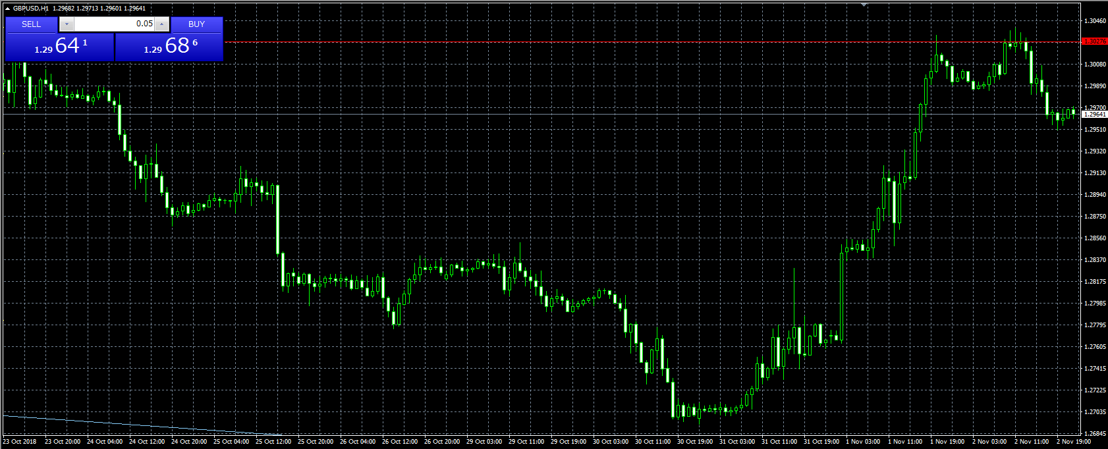Image resolution: width=1108 pixels, height=449 pixels.
Task: Click the 1.29510 price scale label
Action: click(x=1095, y=130)
